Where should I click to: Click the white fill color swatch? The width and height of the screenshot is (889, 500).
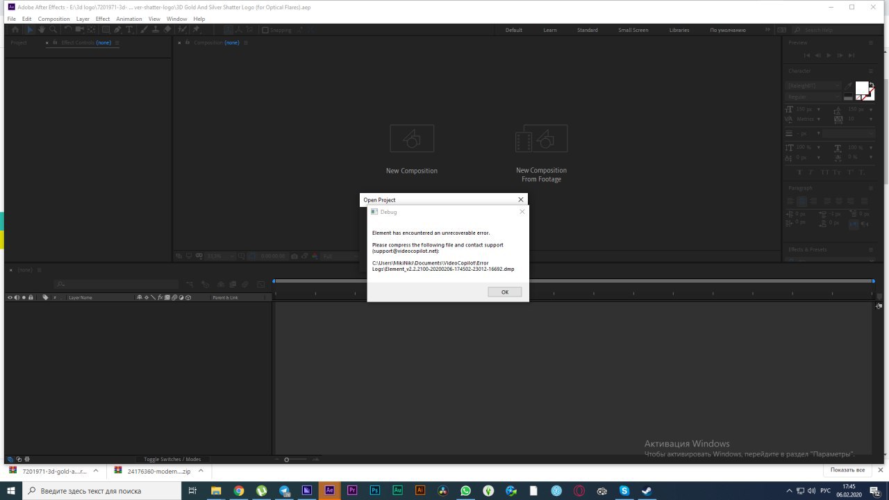click(862, 87)
